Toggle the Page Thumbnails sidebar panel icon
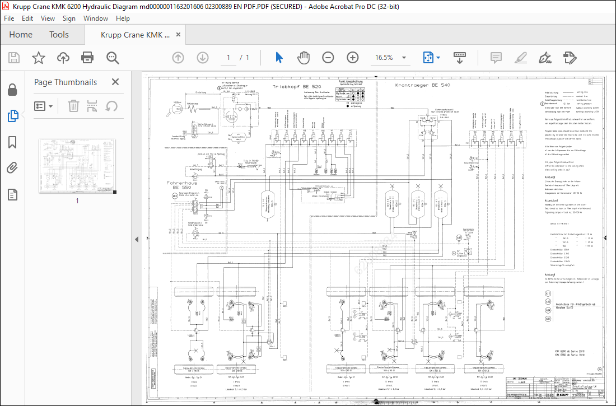The width and height of the screenshot is (616, 406). click(12, 116)
